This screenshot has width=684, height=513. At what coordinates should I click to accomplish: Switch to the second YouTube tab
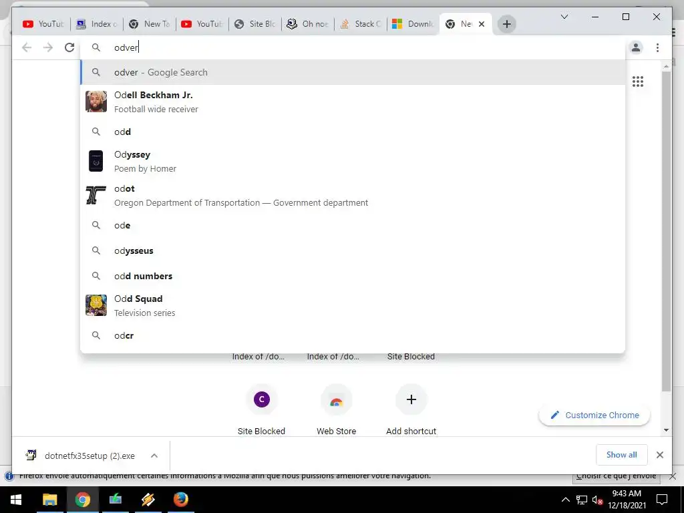(202, 24)
